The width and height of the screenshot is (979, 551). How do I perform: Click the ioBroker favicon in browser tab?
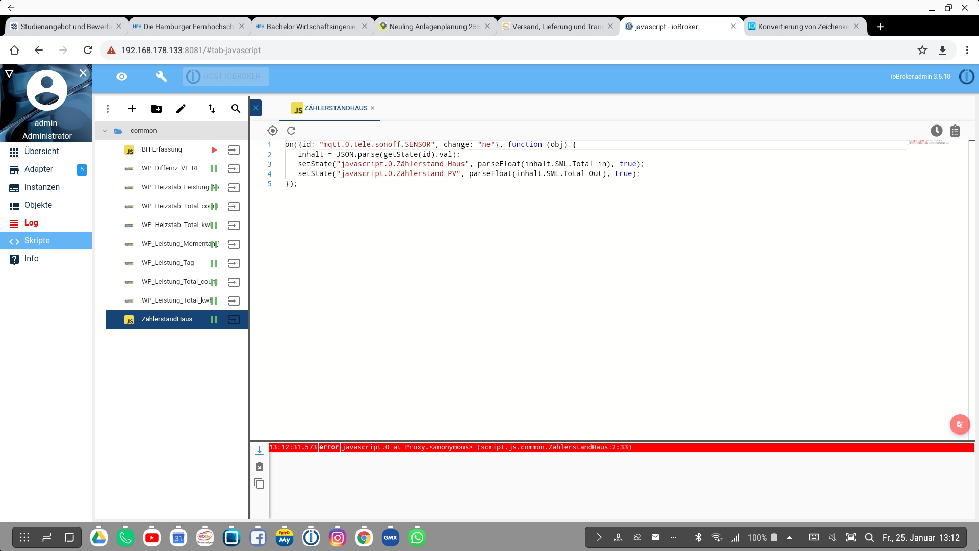[x=629, y=26]
